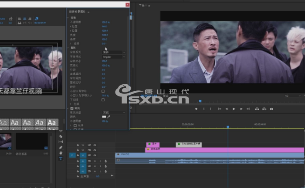Step forward one frame
305x188 pixels.
(x=241, y=109)
